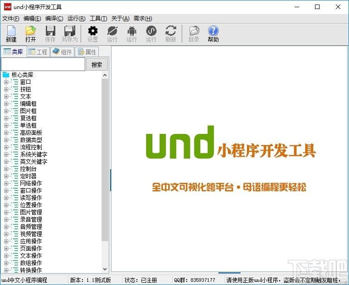Click the list icon beside 编辑框
The image size is (349, 285).
(15, 104)
